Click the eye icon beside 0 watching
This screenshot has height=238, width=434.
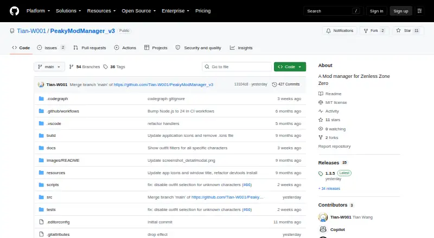point(321,129)
